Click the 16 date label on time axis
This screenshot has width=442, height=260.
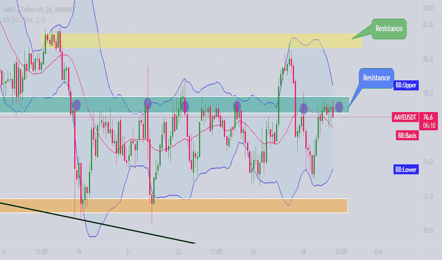click(x=4, y=251)
